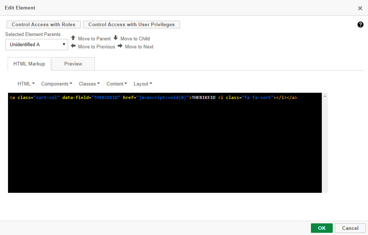Viewport: 368px width, 235px height.
Task: Click the Move to Child link text
Action: point(135,39)
